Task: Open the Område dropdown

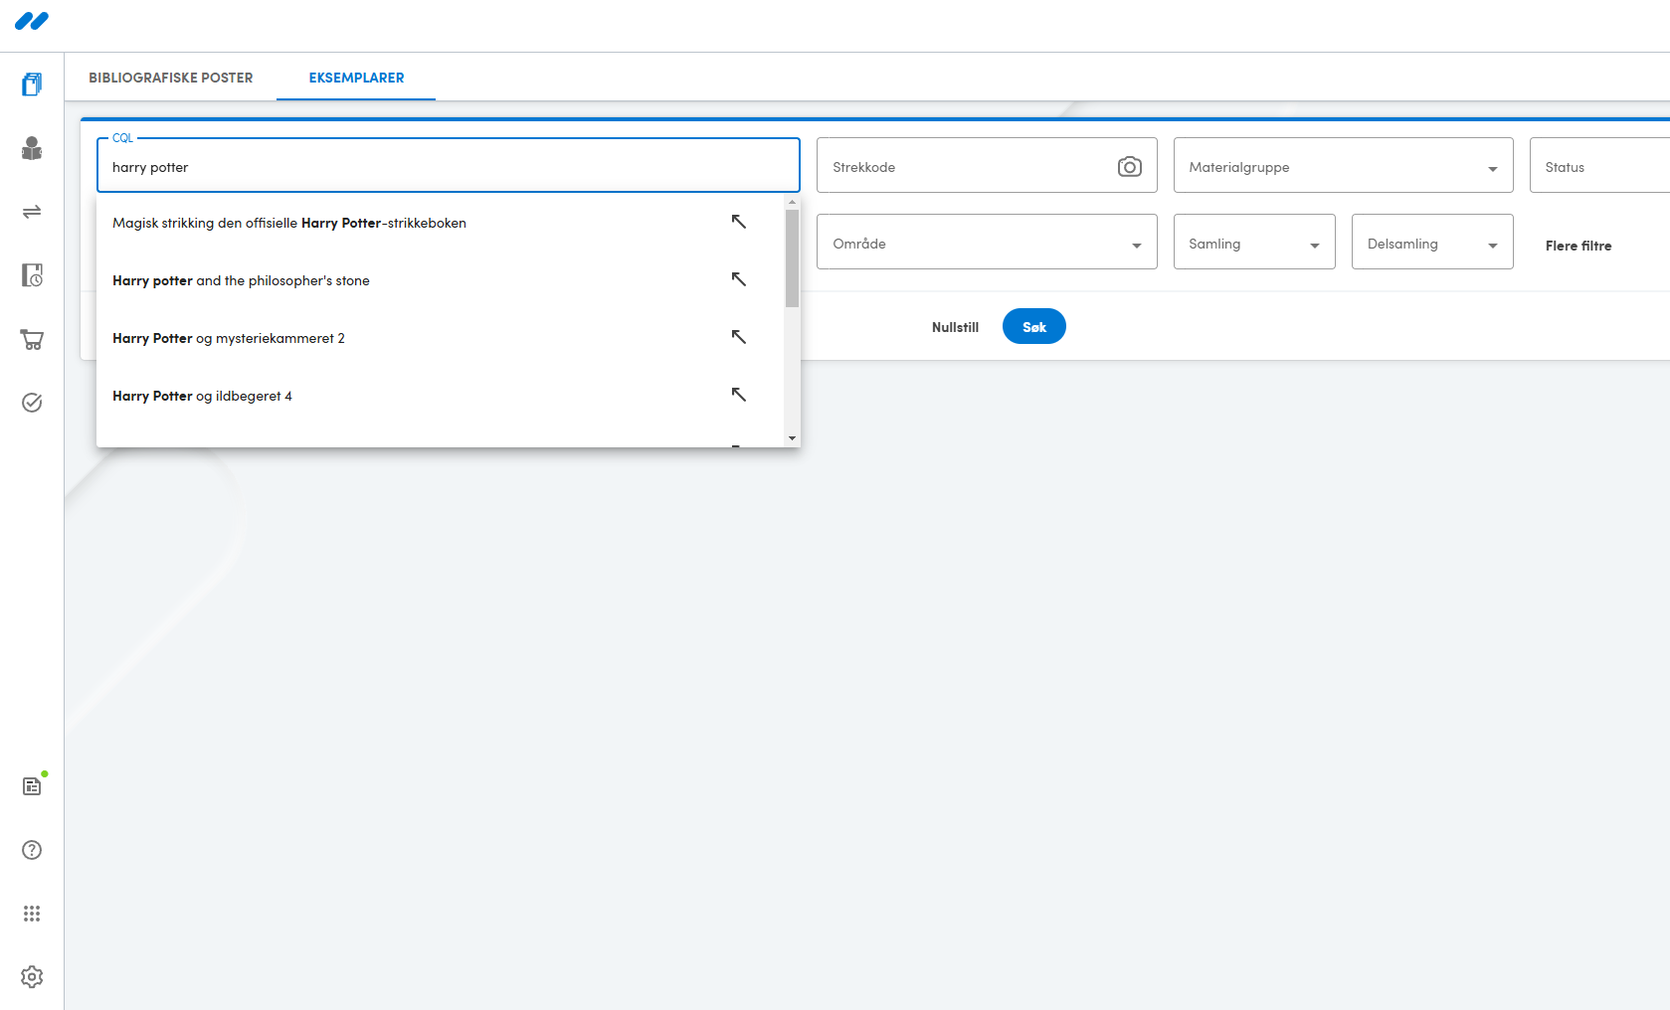Action: (x=987, y=242)
